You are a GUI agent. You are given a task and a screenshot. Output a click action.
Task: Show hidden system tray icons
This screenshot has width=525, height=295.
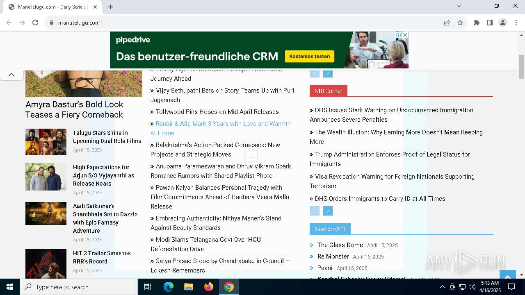442,287
